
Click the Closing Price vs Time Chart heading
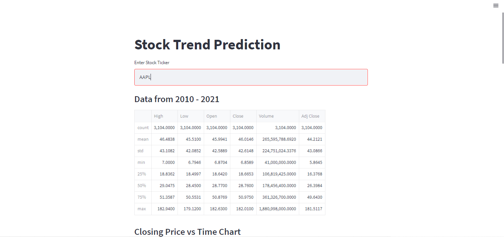point(187,231)
